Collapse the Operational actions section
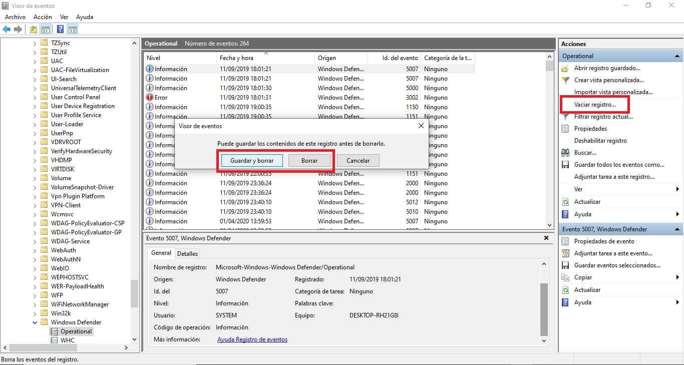The width and height of the screenshot is (684, 365). [x=677, y=56]
